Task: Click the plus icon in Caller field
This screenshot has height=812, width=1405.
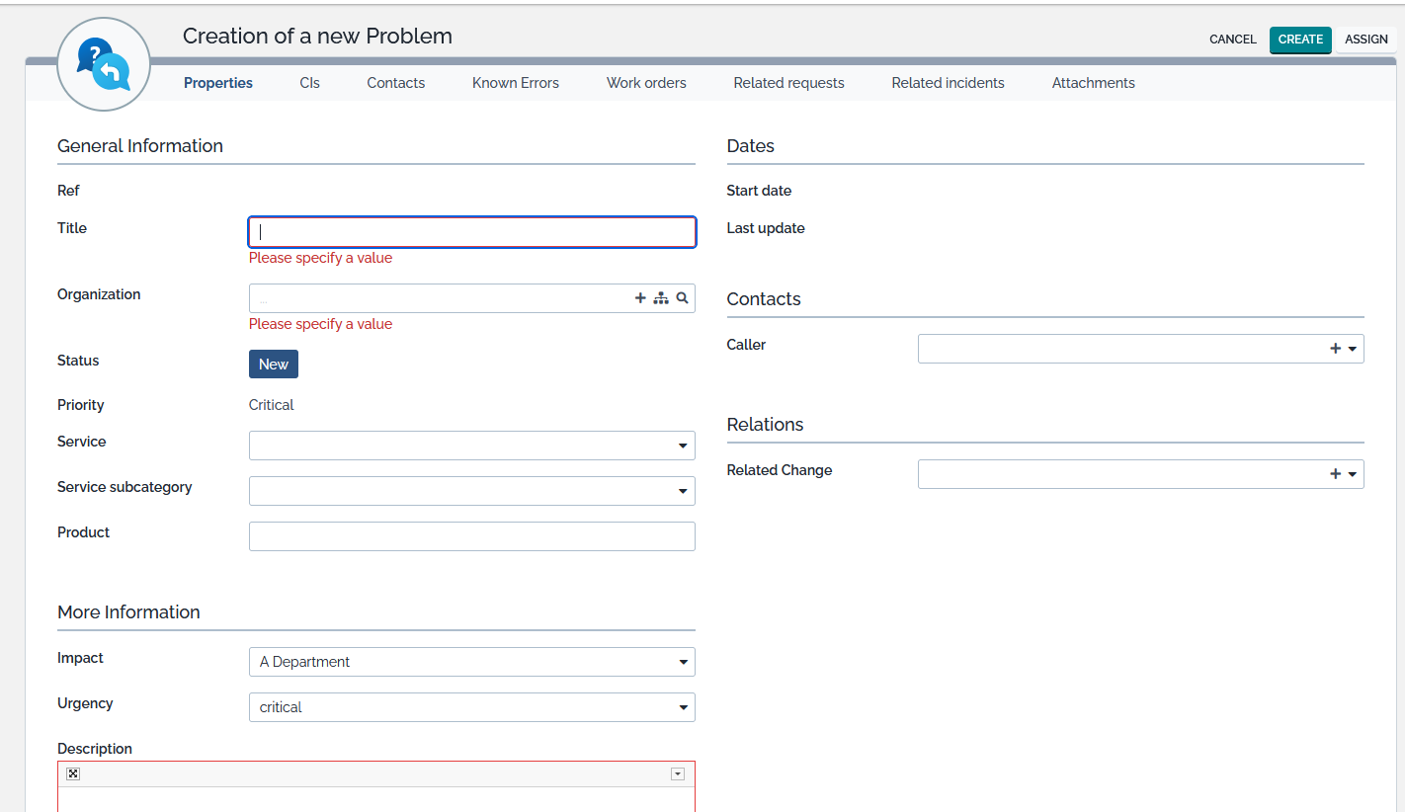Action: coord(1336,349)
